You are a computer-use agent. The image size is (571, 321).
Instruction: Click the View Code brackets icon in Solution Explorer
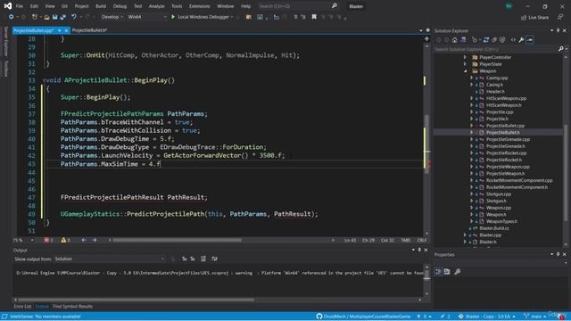tap(513, 39)
